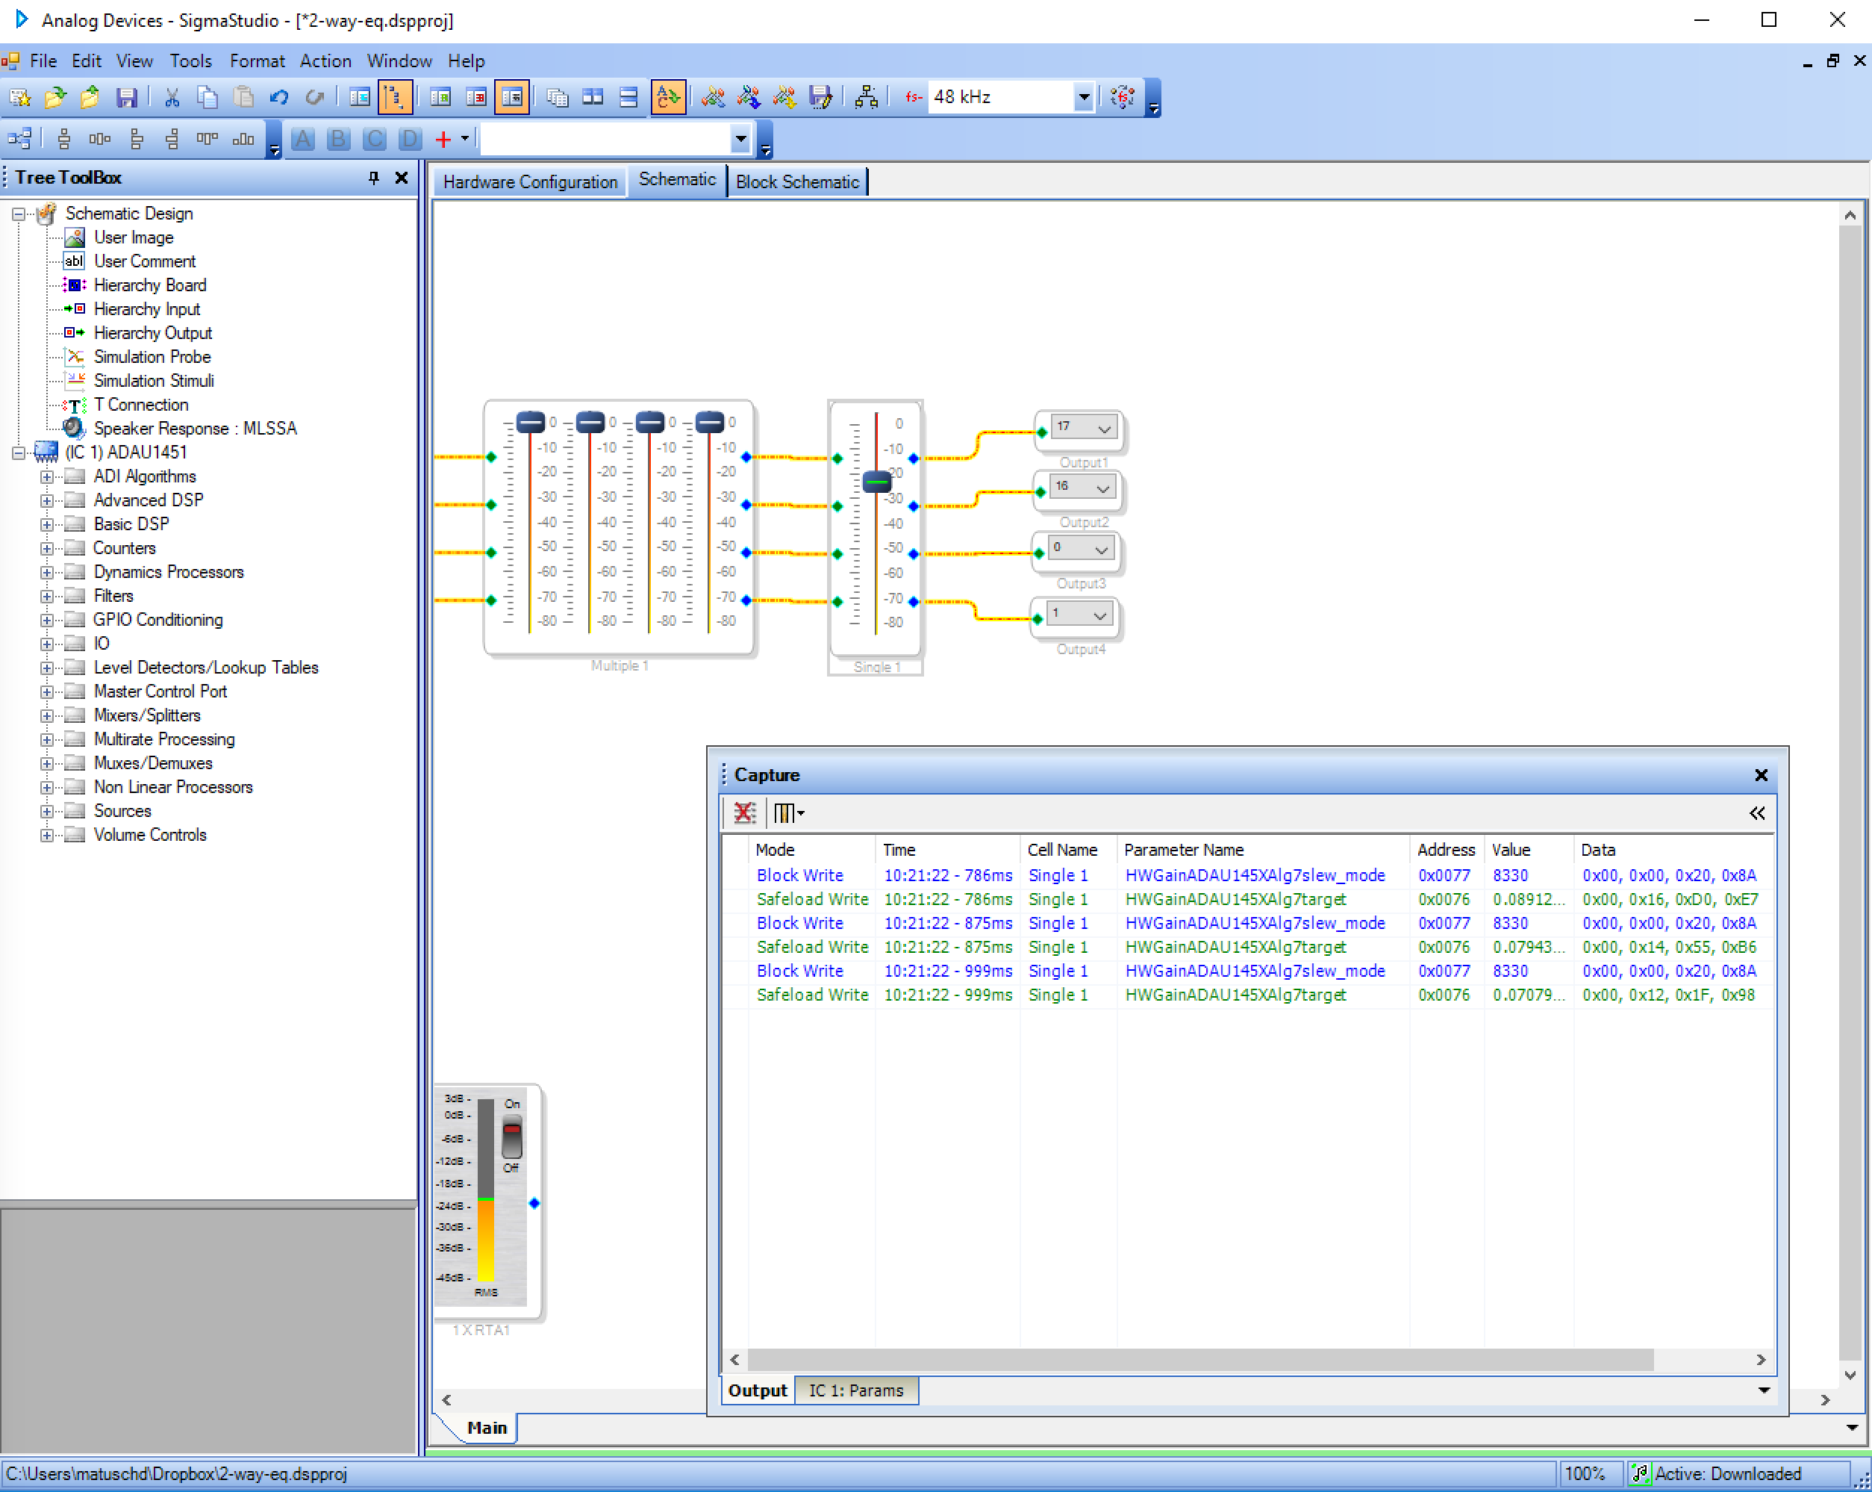Expand the Filters folder
This screenshot has height=1492, width=1872.
pos(47,596)
